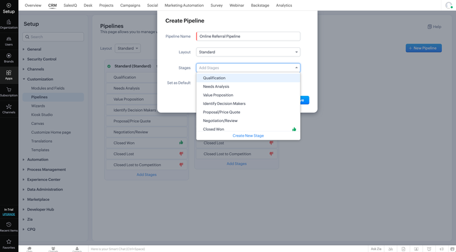
Task: Open the Chats icon in bottom bar
Action: (x=29, y=249)
